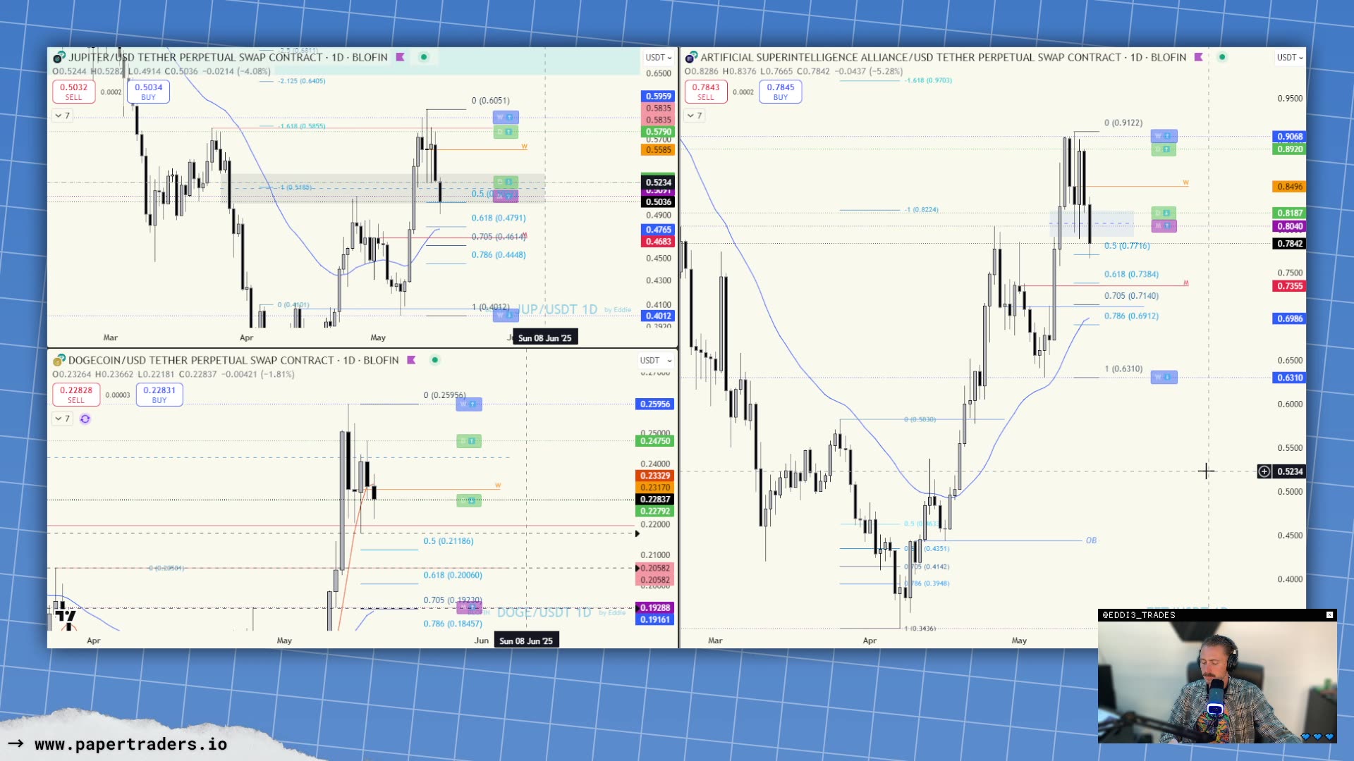Toggle the green connection status dot on the JUPITER chart

tap(425, 58)
